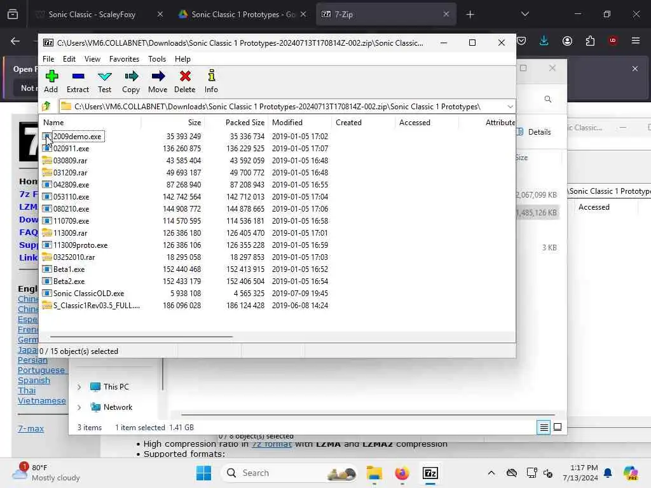This screenshot has height=488, width=651.
Task: Open the uBlock Origin extension icon
Action: (x=613, y=41)
